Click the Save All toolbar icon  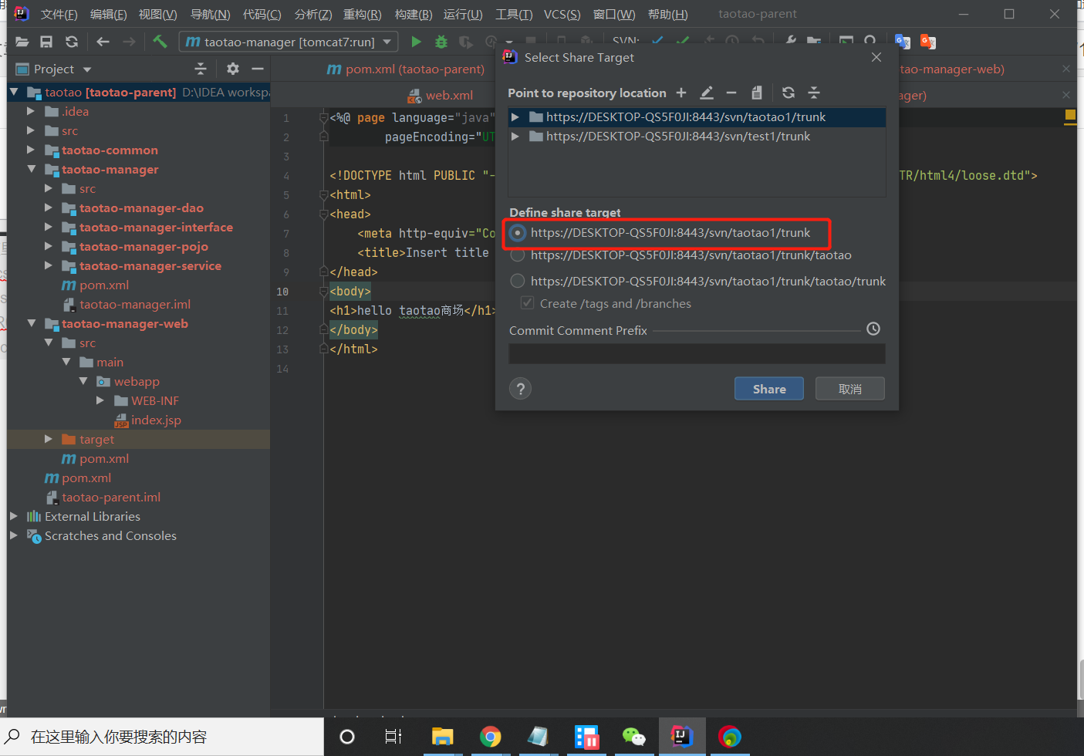coord(46,42)
